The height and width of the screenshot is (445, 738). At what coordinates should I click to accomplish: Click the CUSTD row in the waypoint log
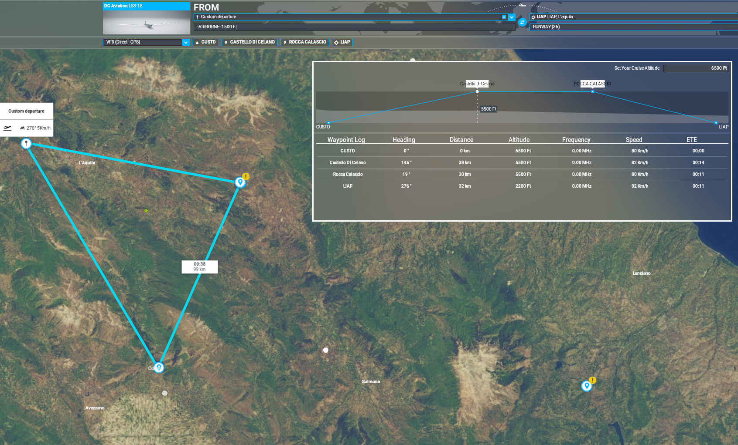point(522,151)
